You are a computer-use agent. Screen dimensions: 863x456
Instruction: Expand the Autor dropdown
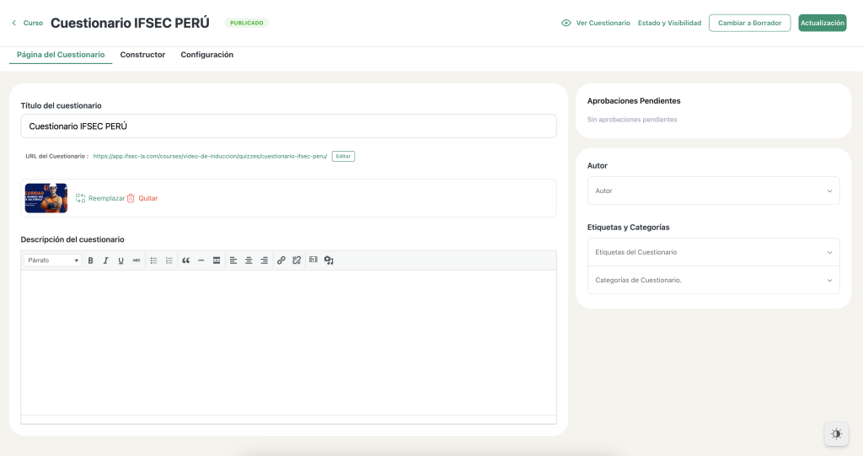point(713,190)
